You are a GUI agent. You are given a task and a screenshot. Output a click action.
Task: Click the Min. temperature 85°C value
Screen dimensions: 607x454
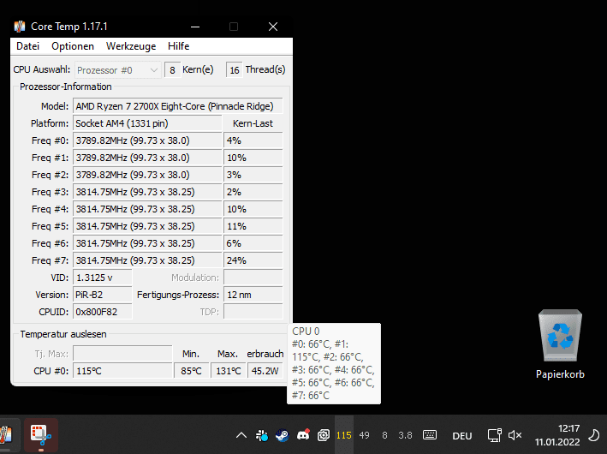click(x=192, y=371)
